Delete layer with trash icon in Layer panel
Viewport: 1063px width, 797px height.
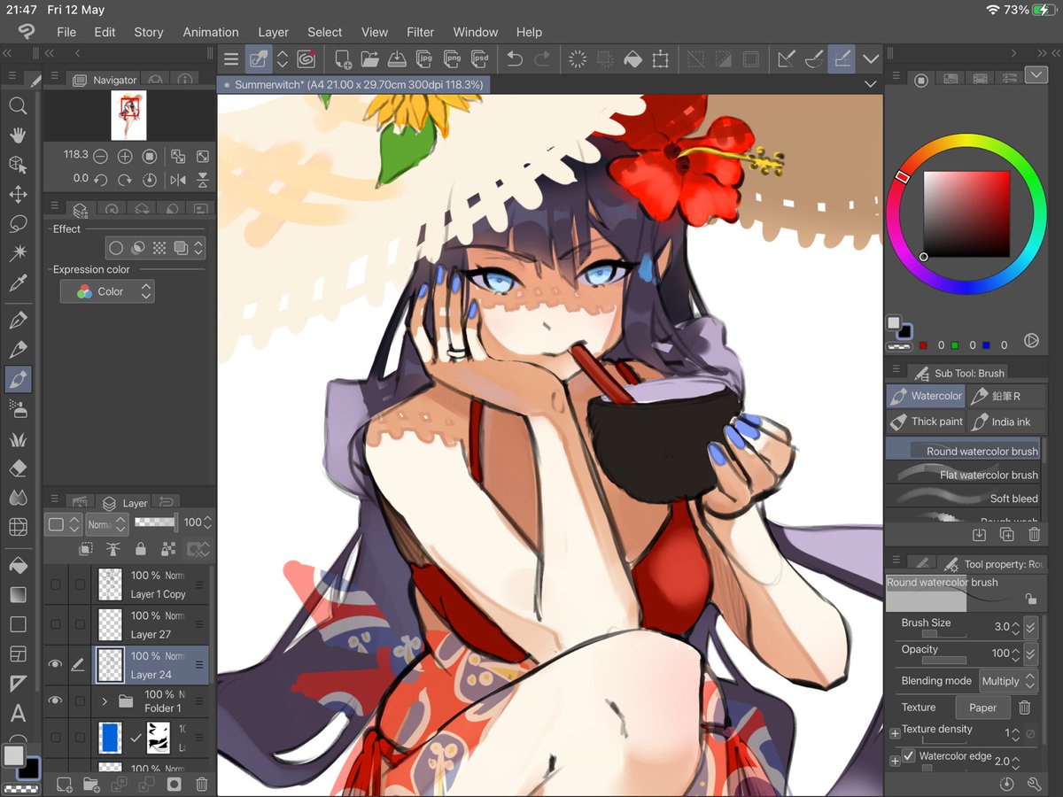pos(201,784)
